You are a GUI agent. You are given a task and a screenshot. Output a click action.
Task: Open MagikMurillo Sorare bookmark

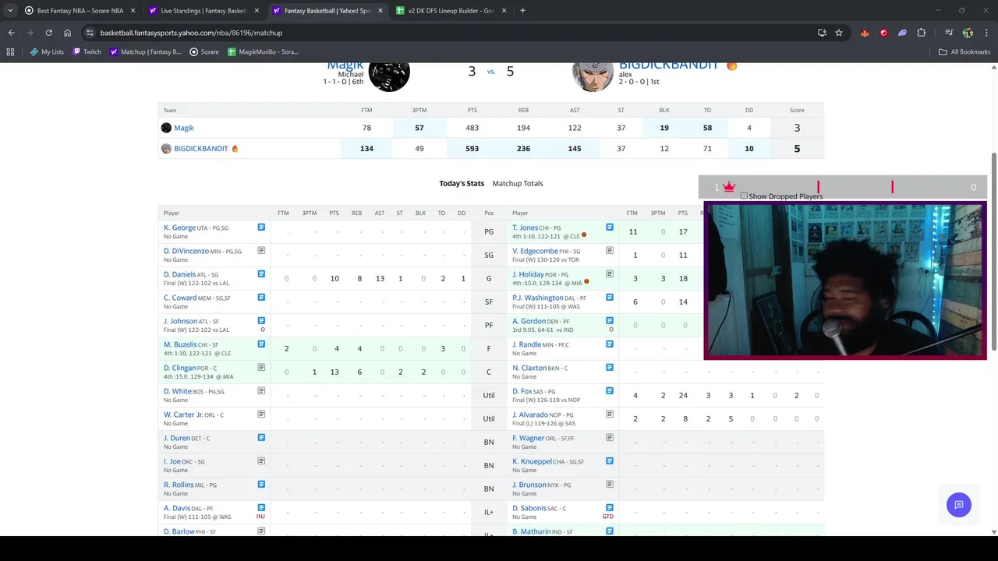tap(263, 52)
